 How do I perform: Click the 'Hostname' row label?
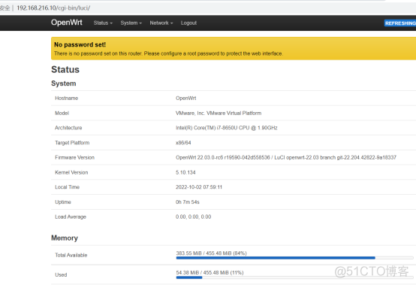[66, 99]
